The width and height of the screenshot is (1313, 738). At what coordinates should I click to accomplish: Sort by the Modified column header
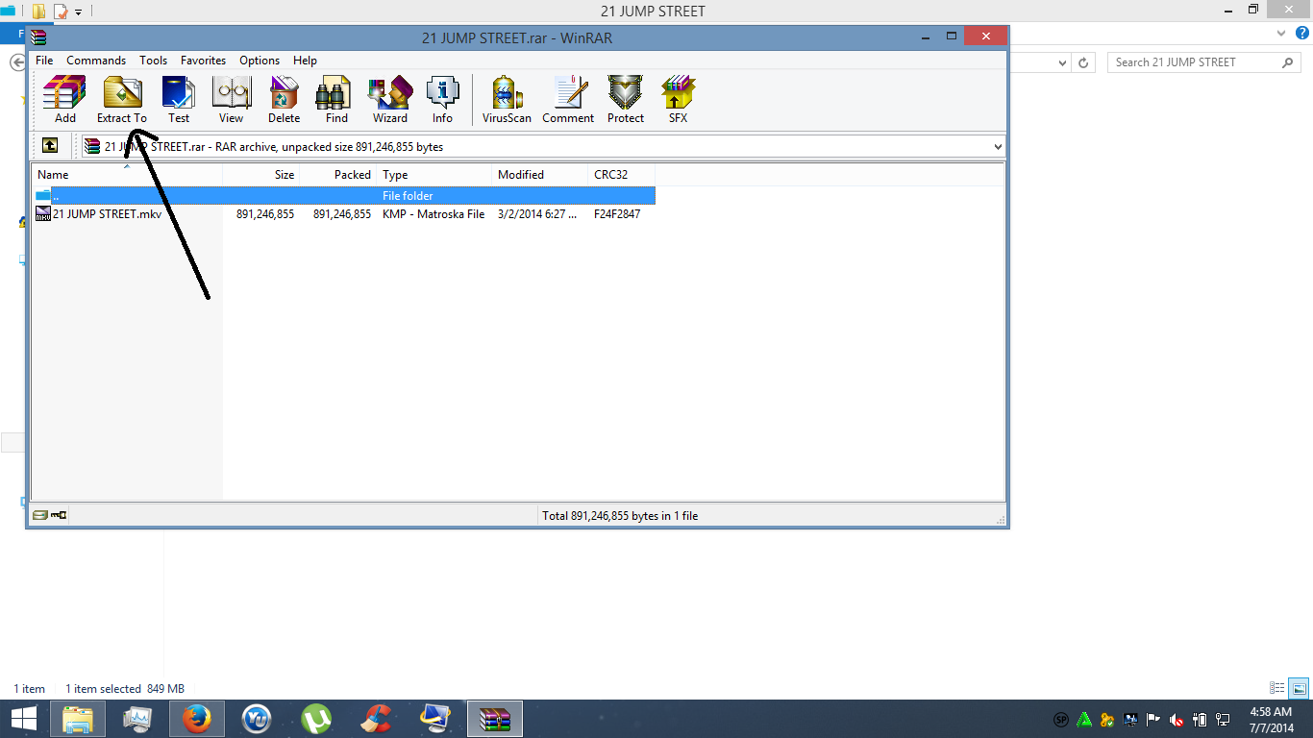click(x=540, y=175)
